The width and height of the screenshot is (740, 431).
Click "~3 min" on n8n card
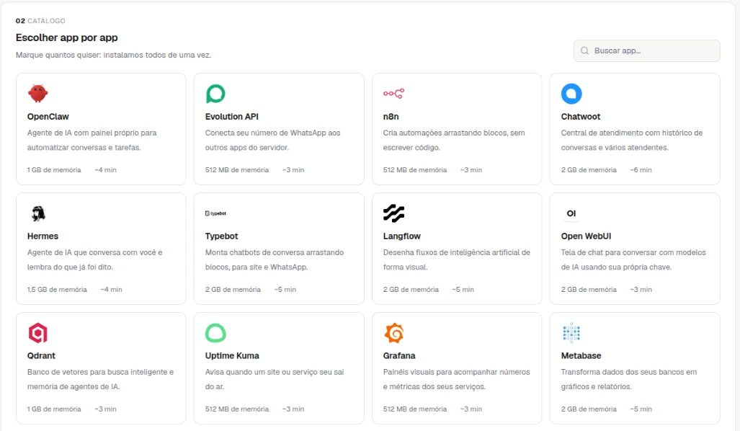click(471, 170)
